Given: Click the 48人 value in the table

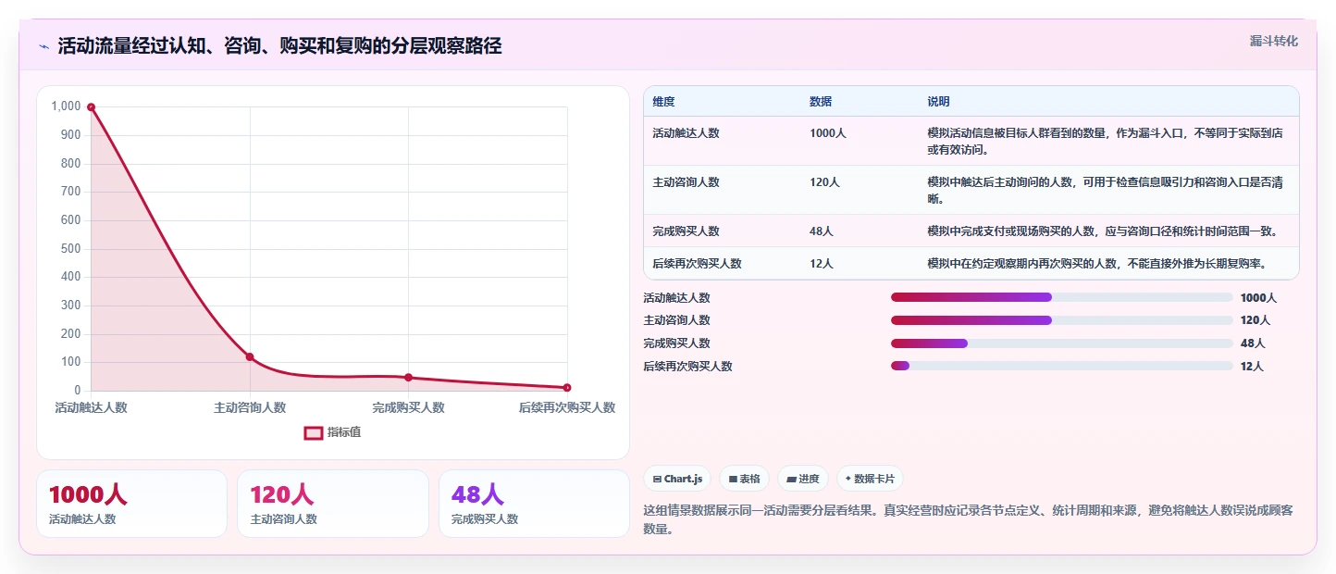Looking at the screenshot, I should 822,231.
